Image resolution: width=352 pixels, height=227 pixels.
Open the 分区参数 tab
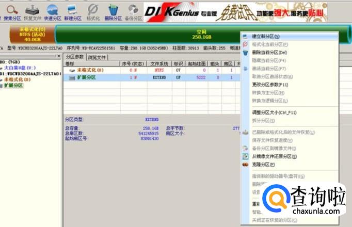click(x=75, y=57)
